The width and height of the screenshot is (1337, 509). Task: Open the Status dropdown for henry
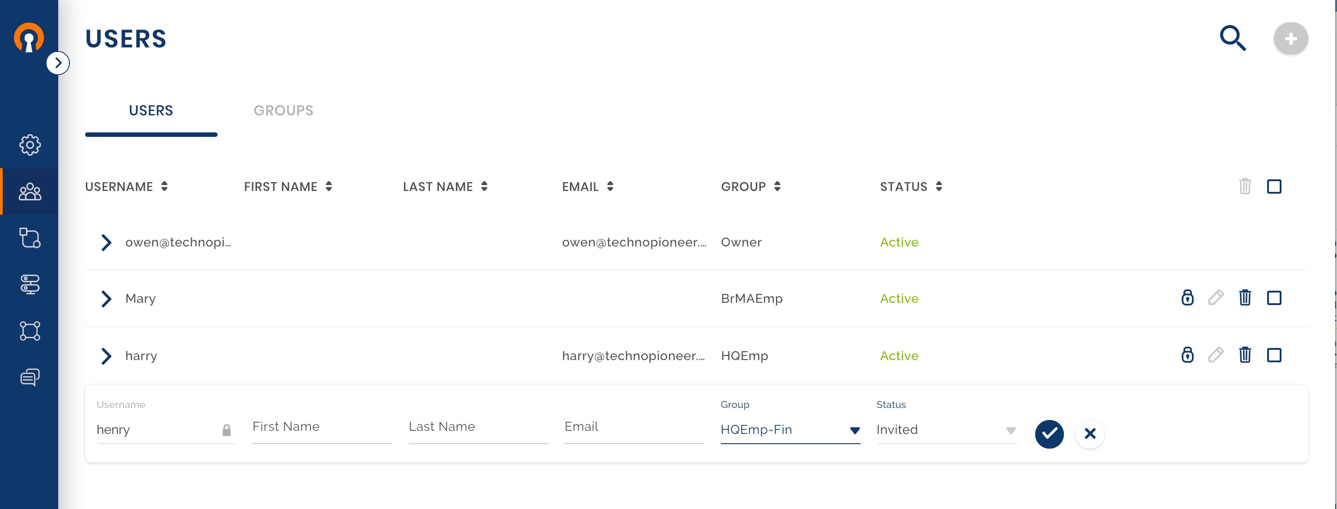1010,430
